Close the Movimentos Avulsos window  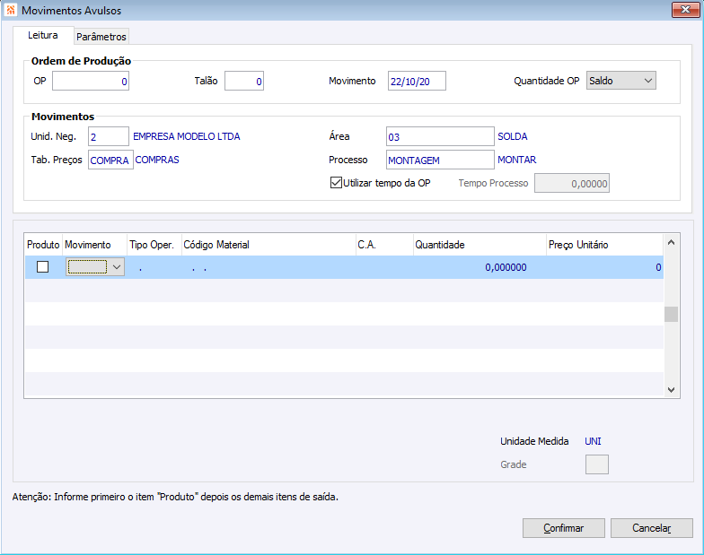pyautogui.click(x=685, y=10)
